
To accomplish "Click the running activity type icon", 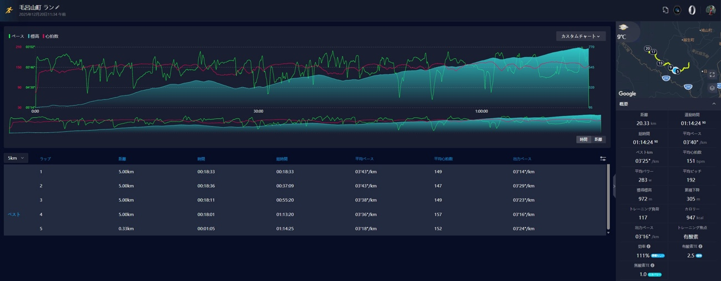I will coord(9,10).
